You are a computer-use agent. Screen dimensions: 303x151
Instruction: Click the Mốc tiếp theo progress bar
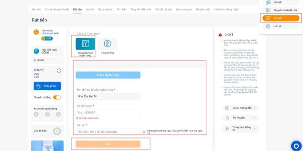[47, 57]
